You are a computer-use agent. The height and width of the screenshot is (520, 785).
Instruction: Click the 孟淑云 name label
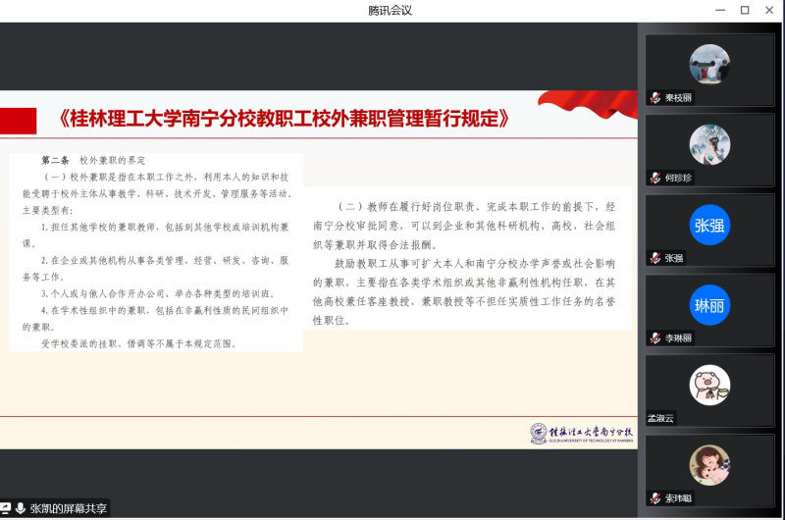click(663, 419)
